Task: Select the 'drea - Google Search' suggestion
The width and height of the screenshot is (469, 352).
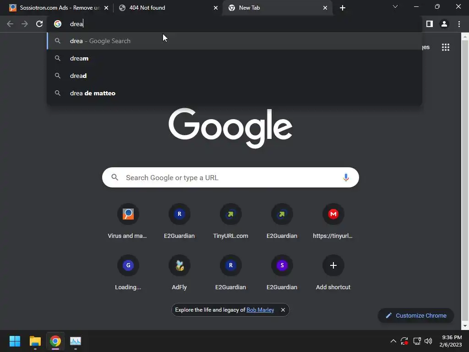Action: (234, 41)
